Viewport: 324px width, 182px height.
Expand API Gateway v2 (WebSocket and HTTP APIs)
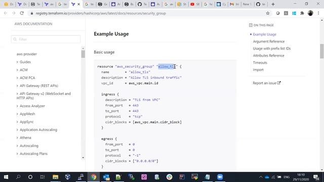[44, 96]
